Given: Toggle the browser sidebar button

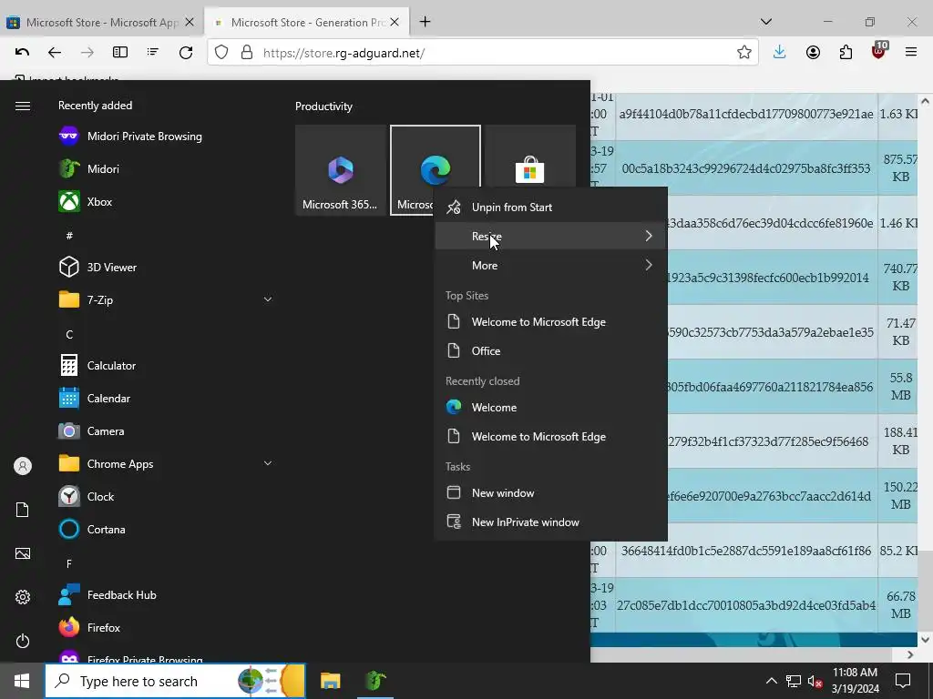Looking at the screenshot, I should (x=120, y=52).
